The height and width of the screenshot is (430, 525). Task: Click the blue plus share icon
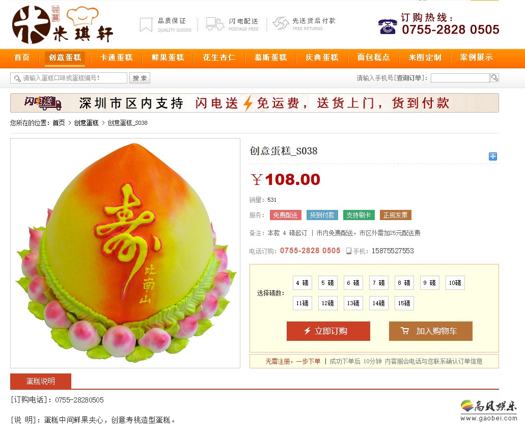click(492, 156)
